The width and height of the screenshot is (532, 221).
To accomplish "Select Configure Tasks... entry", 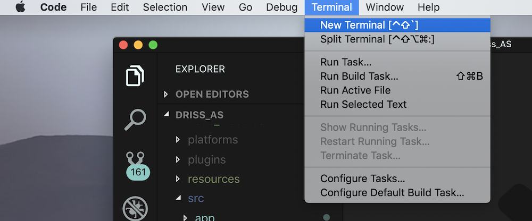I will tap(397, 178).
